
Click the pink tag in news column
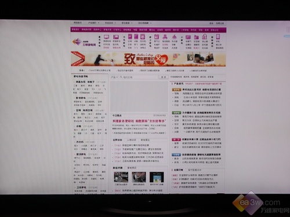176,139
